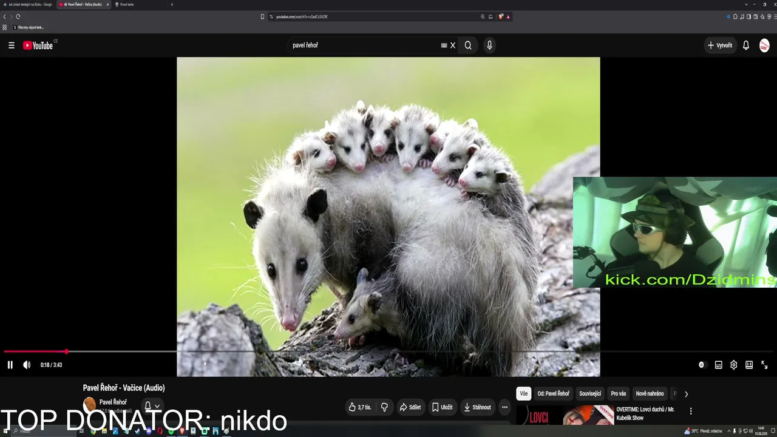Viewport: 777px width, 437px height.
Task: Clear the search text with X
Action: [x=453, y=45]
